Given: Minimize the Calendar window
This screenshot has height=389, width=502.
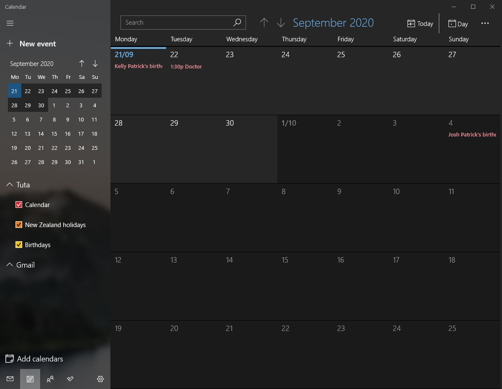Looking at the screenshot, I should (454, 7).
